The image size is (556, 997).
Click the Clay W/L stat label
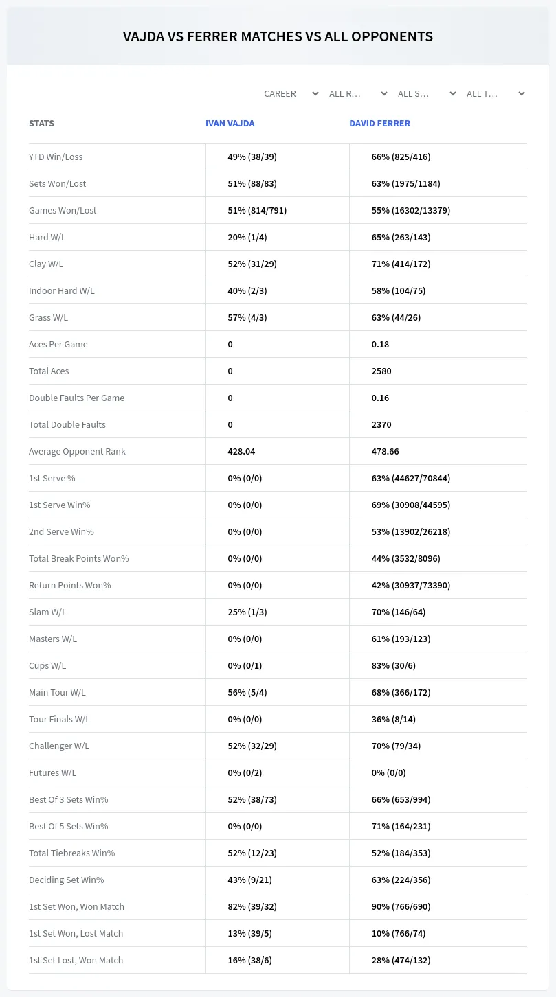coord(46,264)
